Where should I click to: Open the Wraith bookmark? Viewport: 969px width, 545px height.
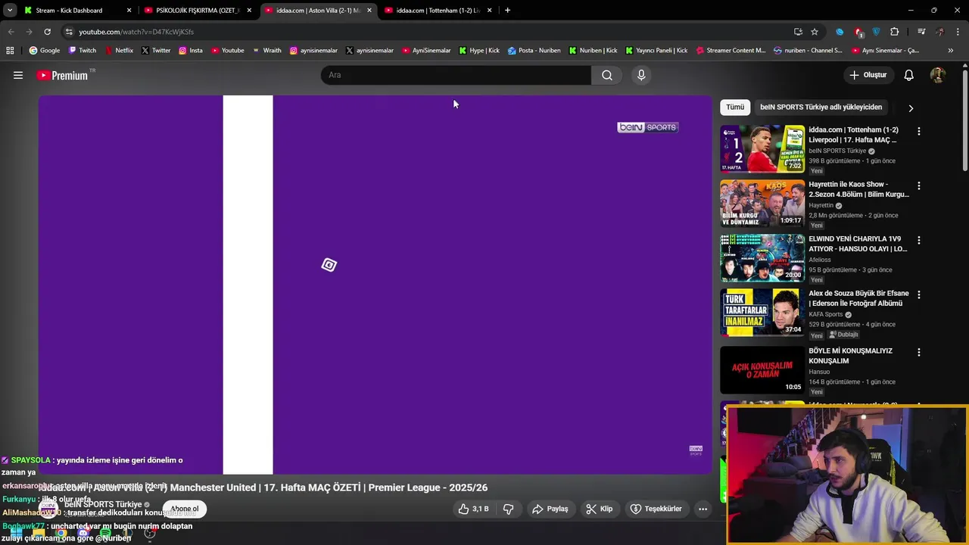point(266,51)
